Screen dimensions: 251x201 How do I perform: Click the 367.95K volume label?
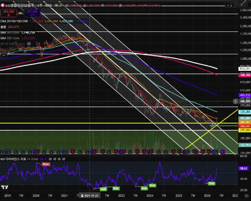245,145
